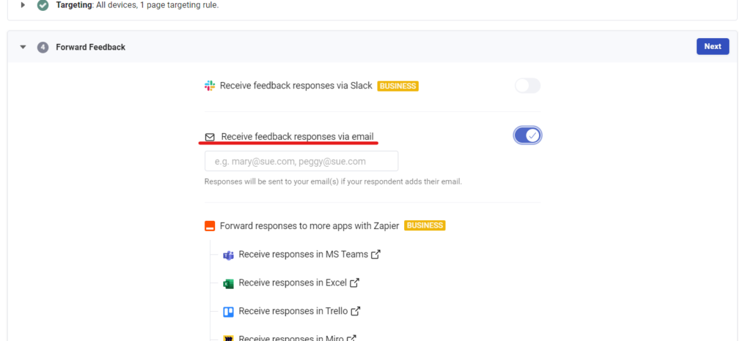Turn off the email feedback responses toggle
Image resolution: width=751 pixels, height=341 pixels.
coord(527,135)
